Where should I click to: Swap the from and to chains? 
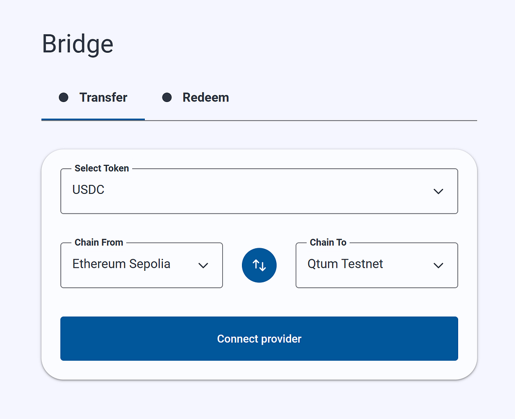[259, 265]
